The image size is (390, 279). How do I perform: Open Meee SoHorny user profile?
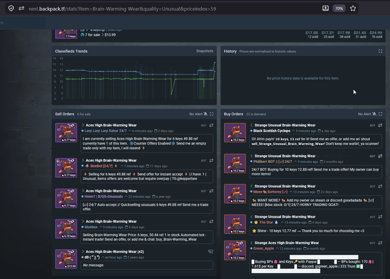(271, 191)
